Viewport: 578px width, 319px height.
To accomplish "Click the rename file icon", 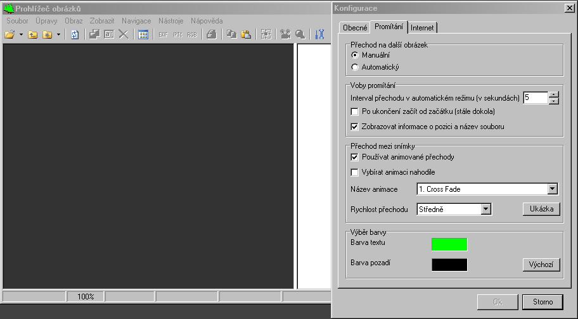I will [x=109, y=35].
